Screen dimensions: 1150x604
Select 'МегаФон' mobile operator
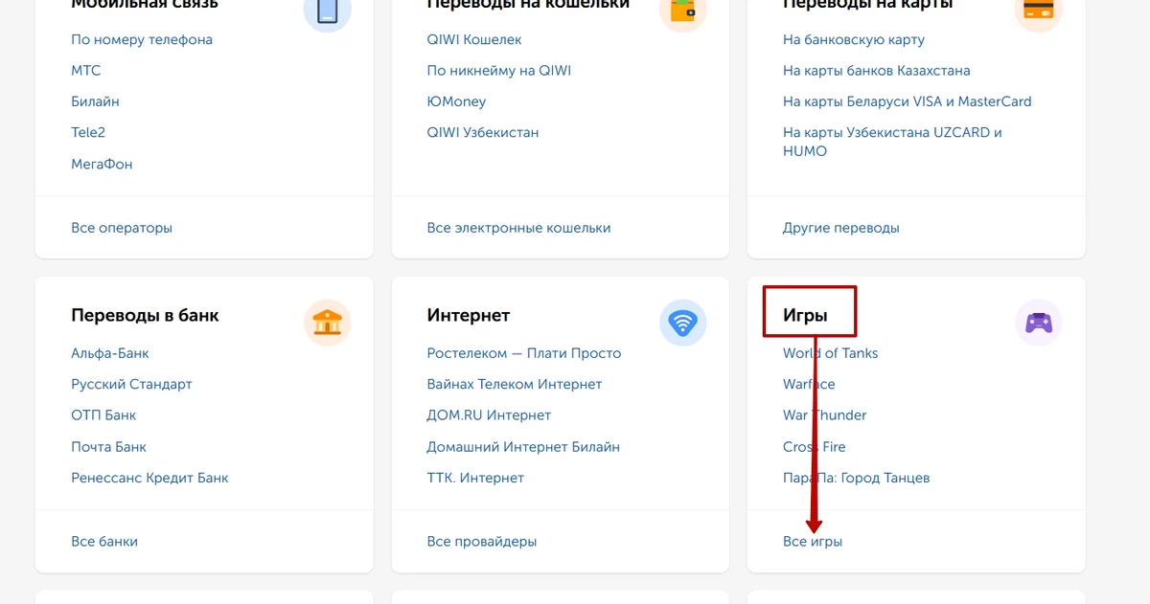click(x=102, y=164)
